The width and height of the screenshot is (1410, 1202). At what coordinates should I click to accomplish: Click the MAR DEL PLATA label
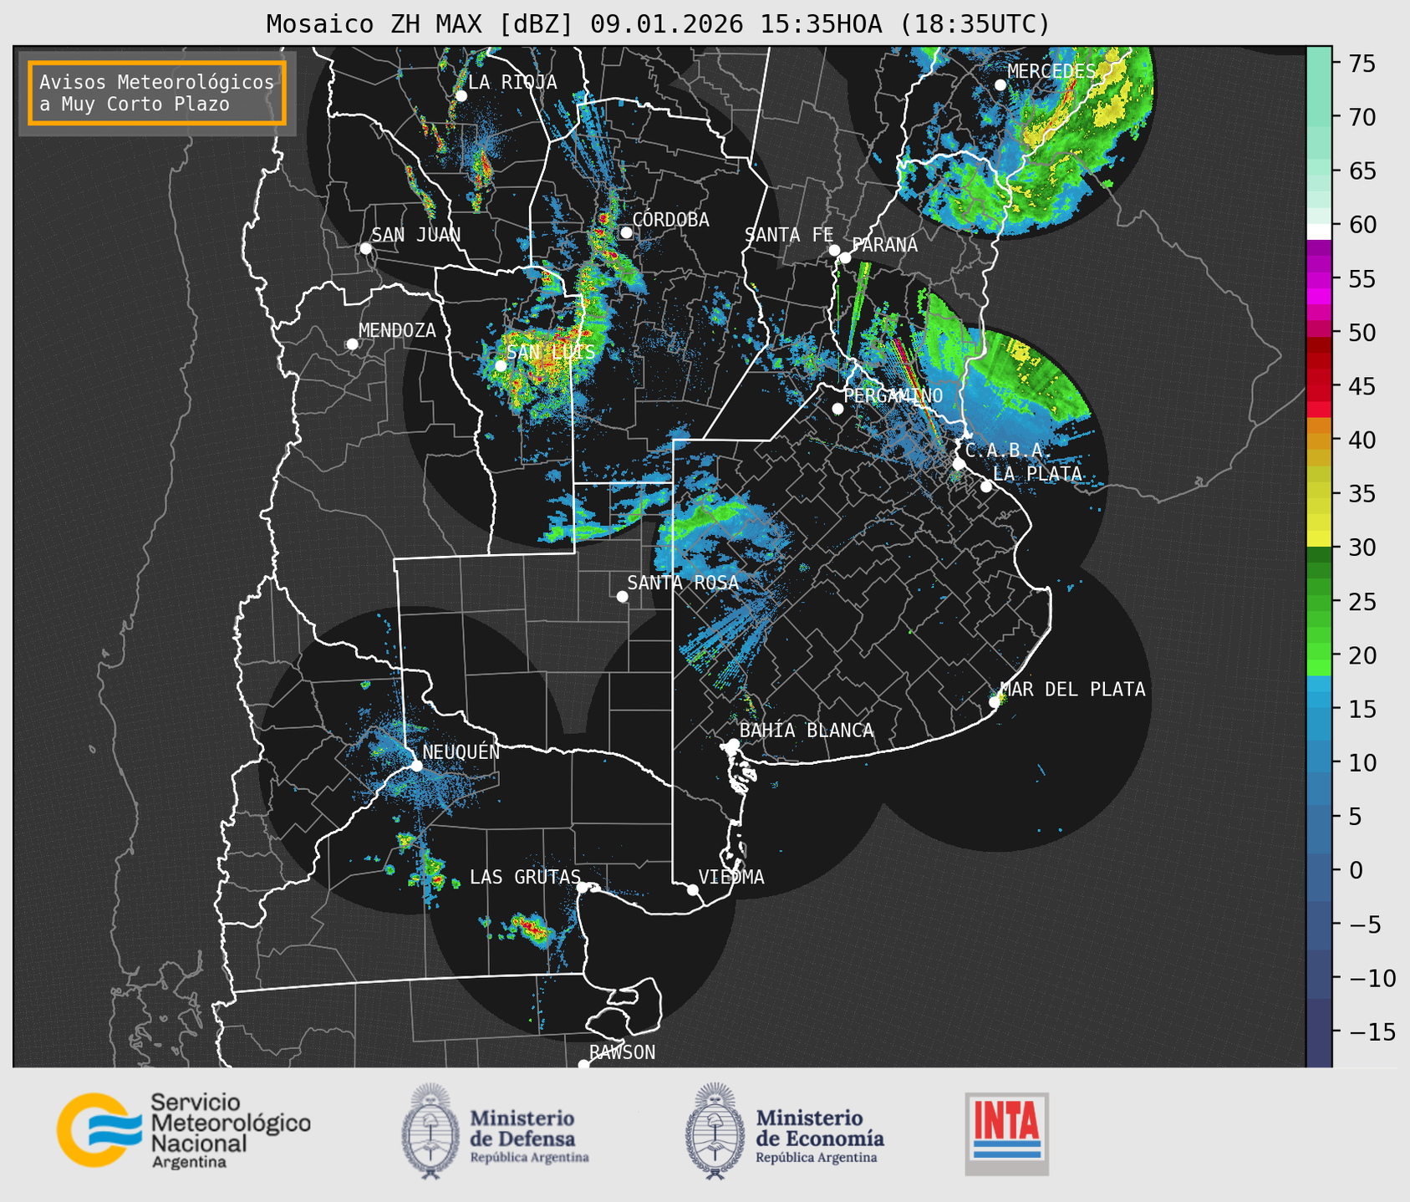(x=1072, y=689)
